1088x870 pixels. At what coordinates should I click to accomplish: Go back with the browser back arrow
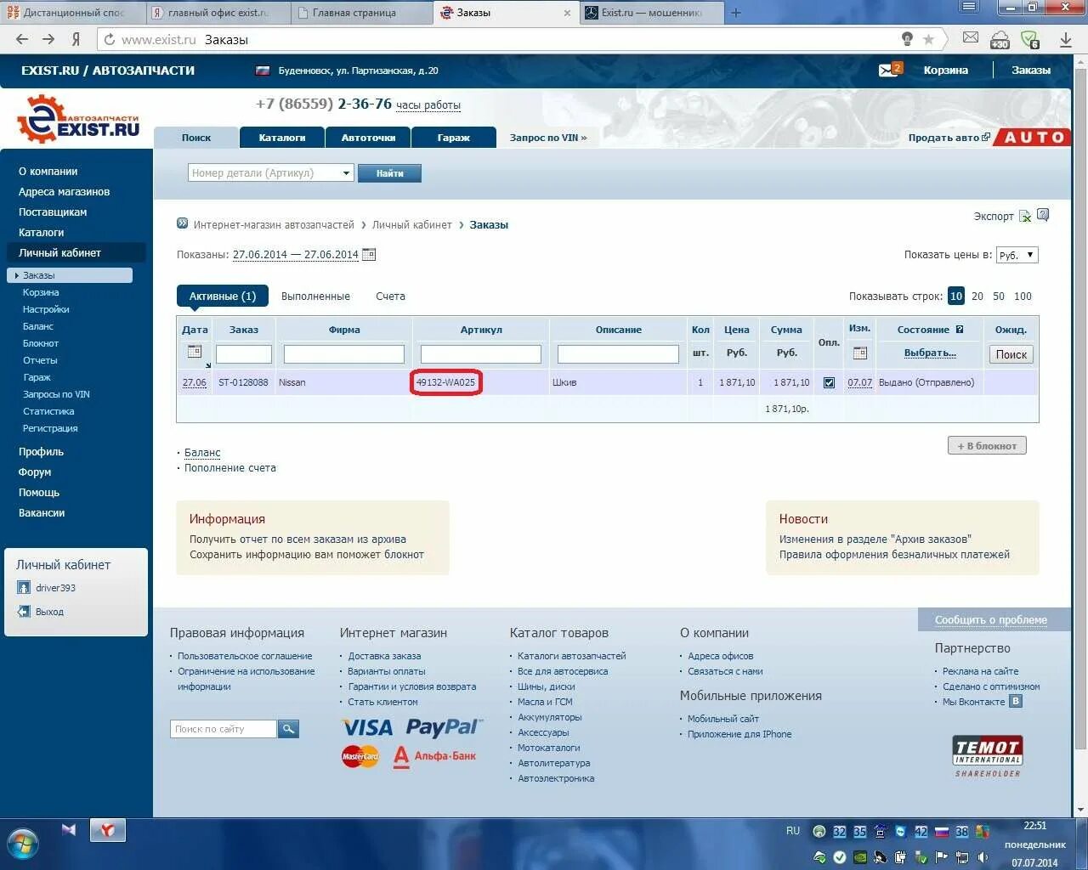click(22, 39)
